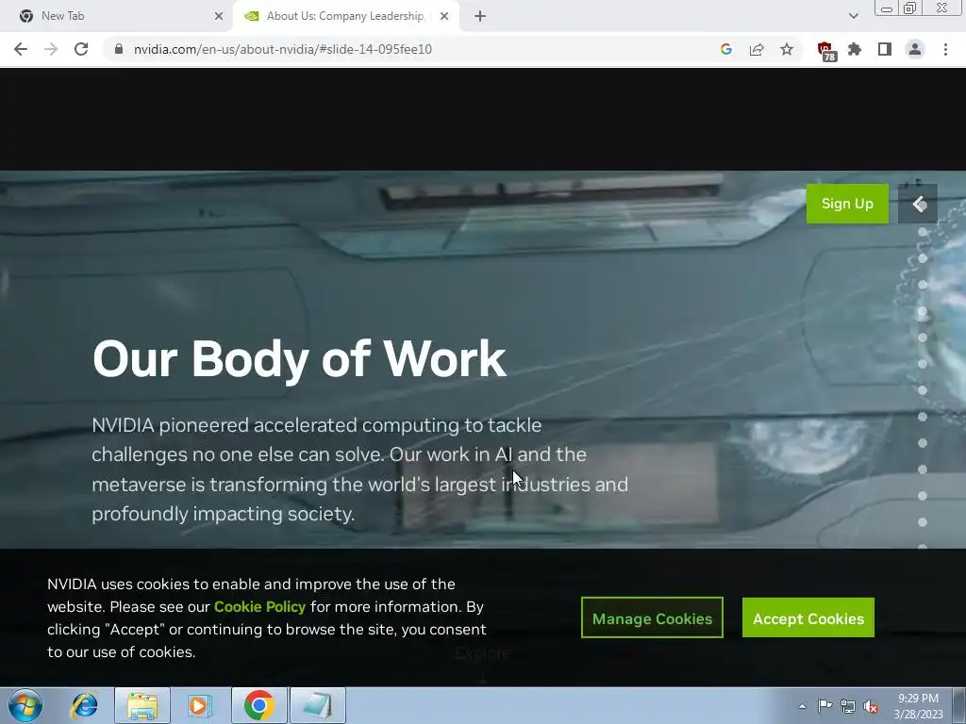Click the browser forward arrow
This screenshot has height=724, width=966.
point(51,49)
